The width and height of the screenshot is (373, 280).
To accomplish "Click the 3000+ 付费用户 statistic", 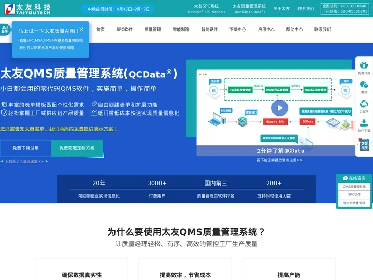I will (157, 189).
